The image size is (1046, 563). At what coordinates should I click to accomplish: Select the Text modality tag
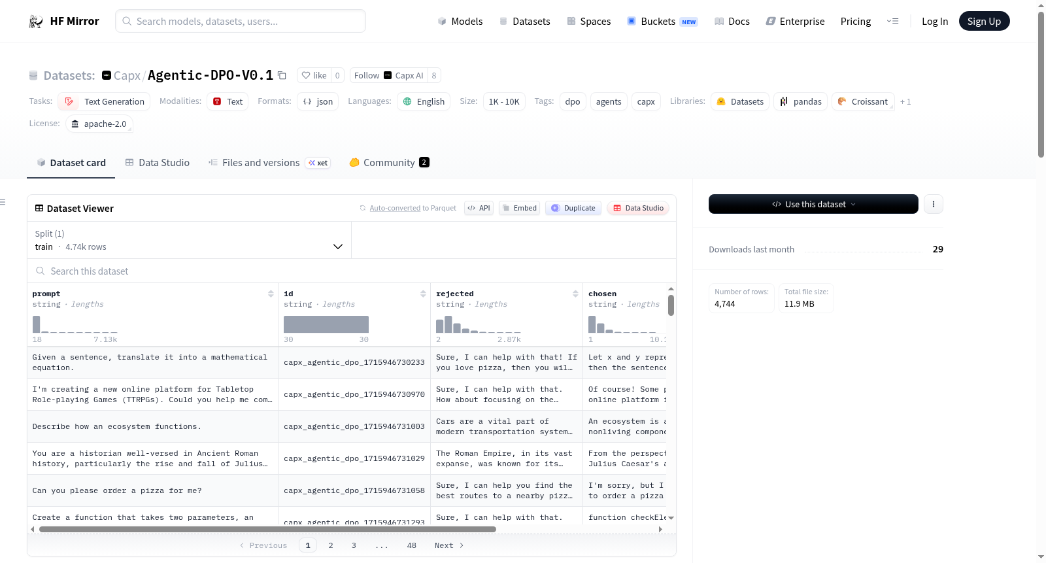228,101
